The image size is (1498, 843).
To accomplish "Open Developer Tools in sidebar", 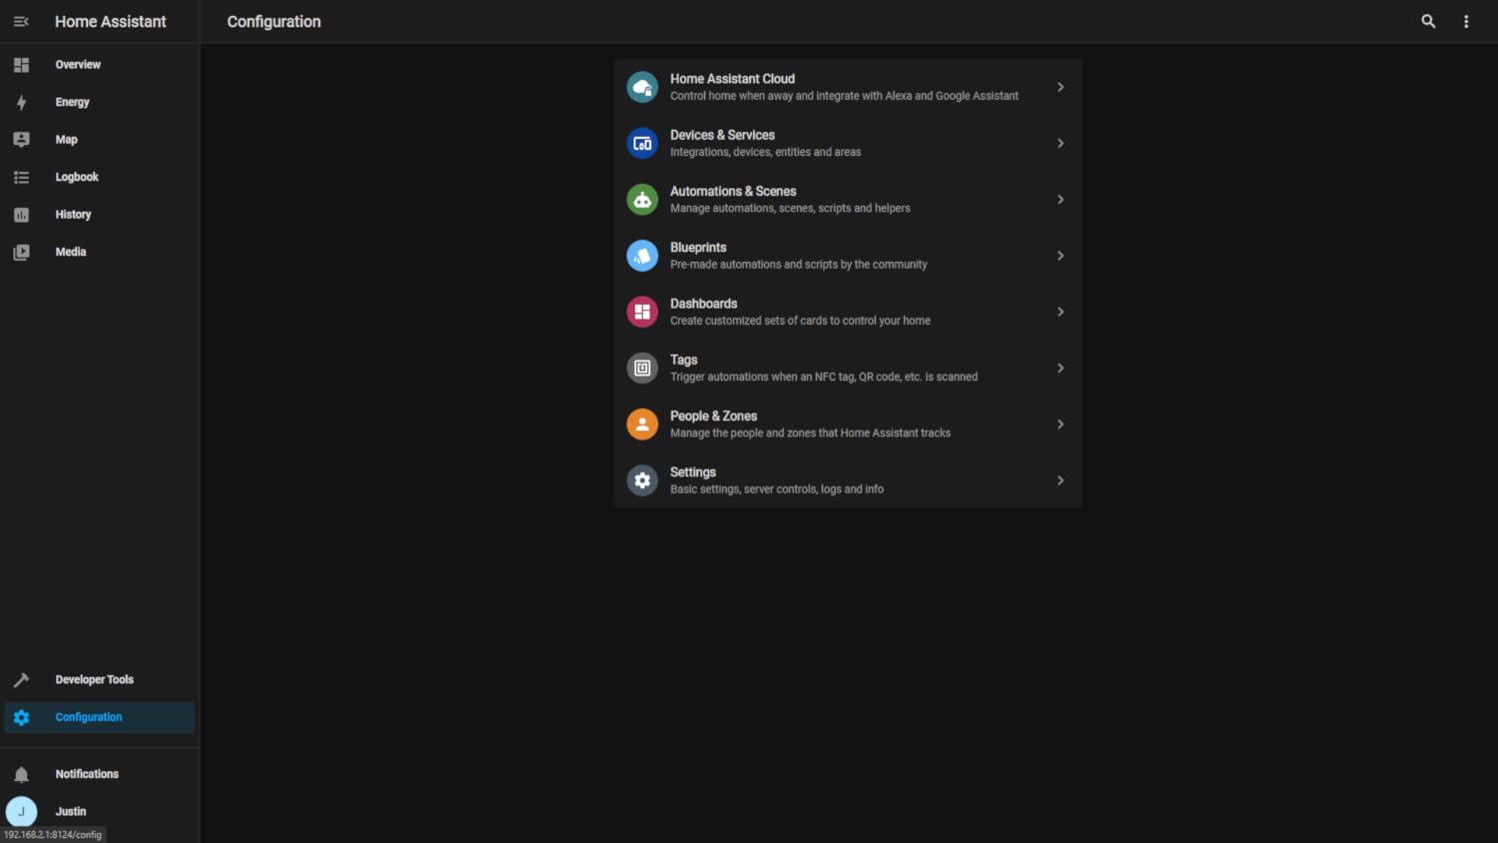I will click(x=94, y=679).
